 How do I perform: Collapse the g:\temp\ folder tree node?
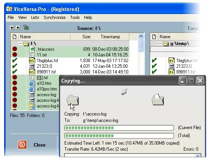160,44
